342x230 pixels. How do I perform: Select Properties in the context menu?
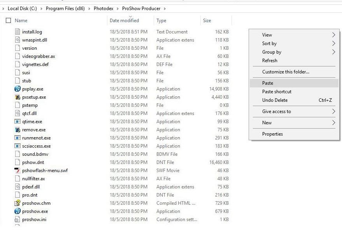pos(272,134)
